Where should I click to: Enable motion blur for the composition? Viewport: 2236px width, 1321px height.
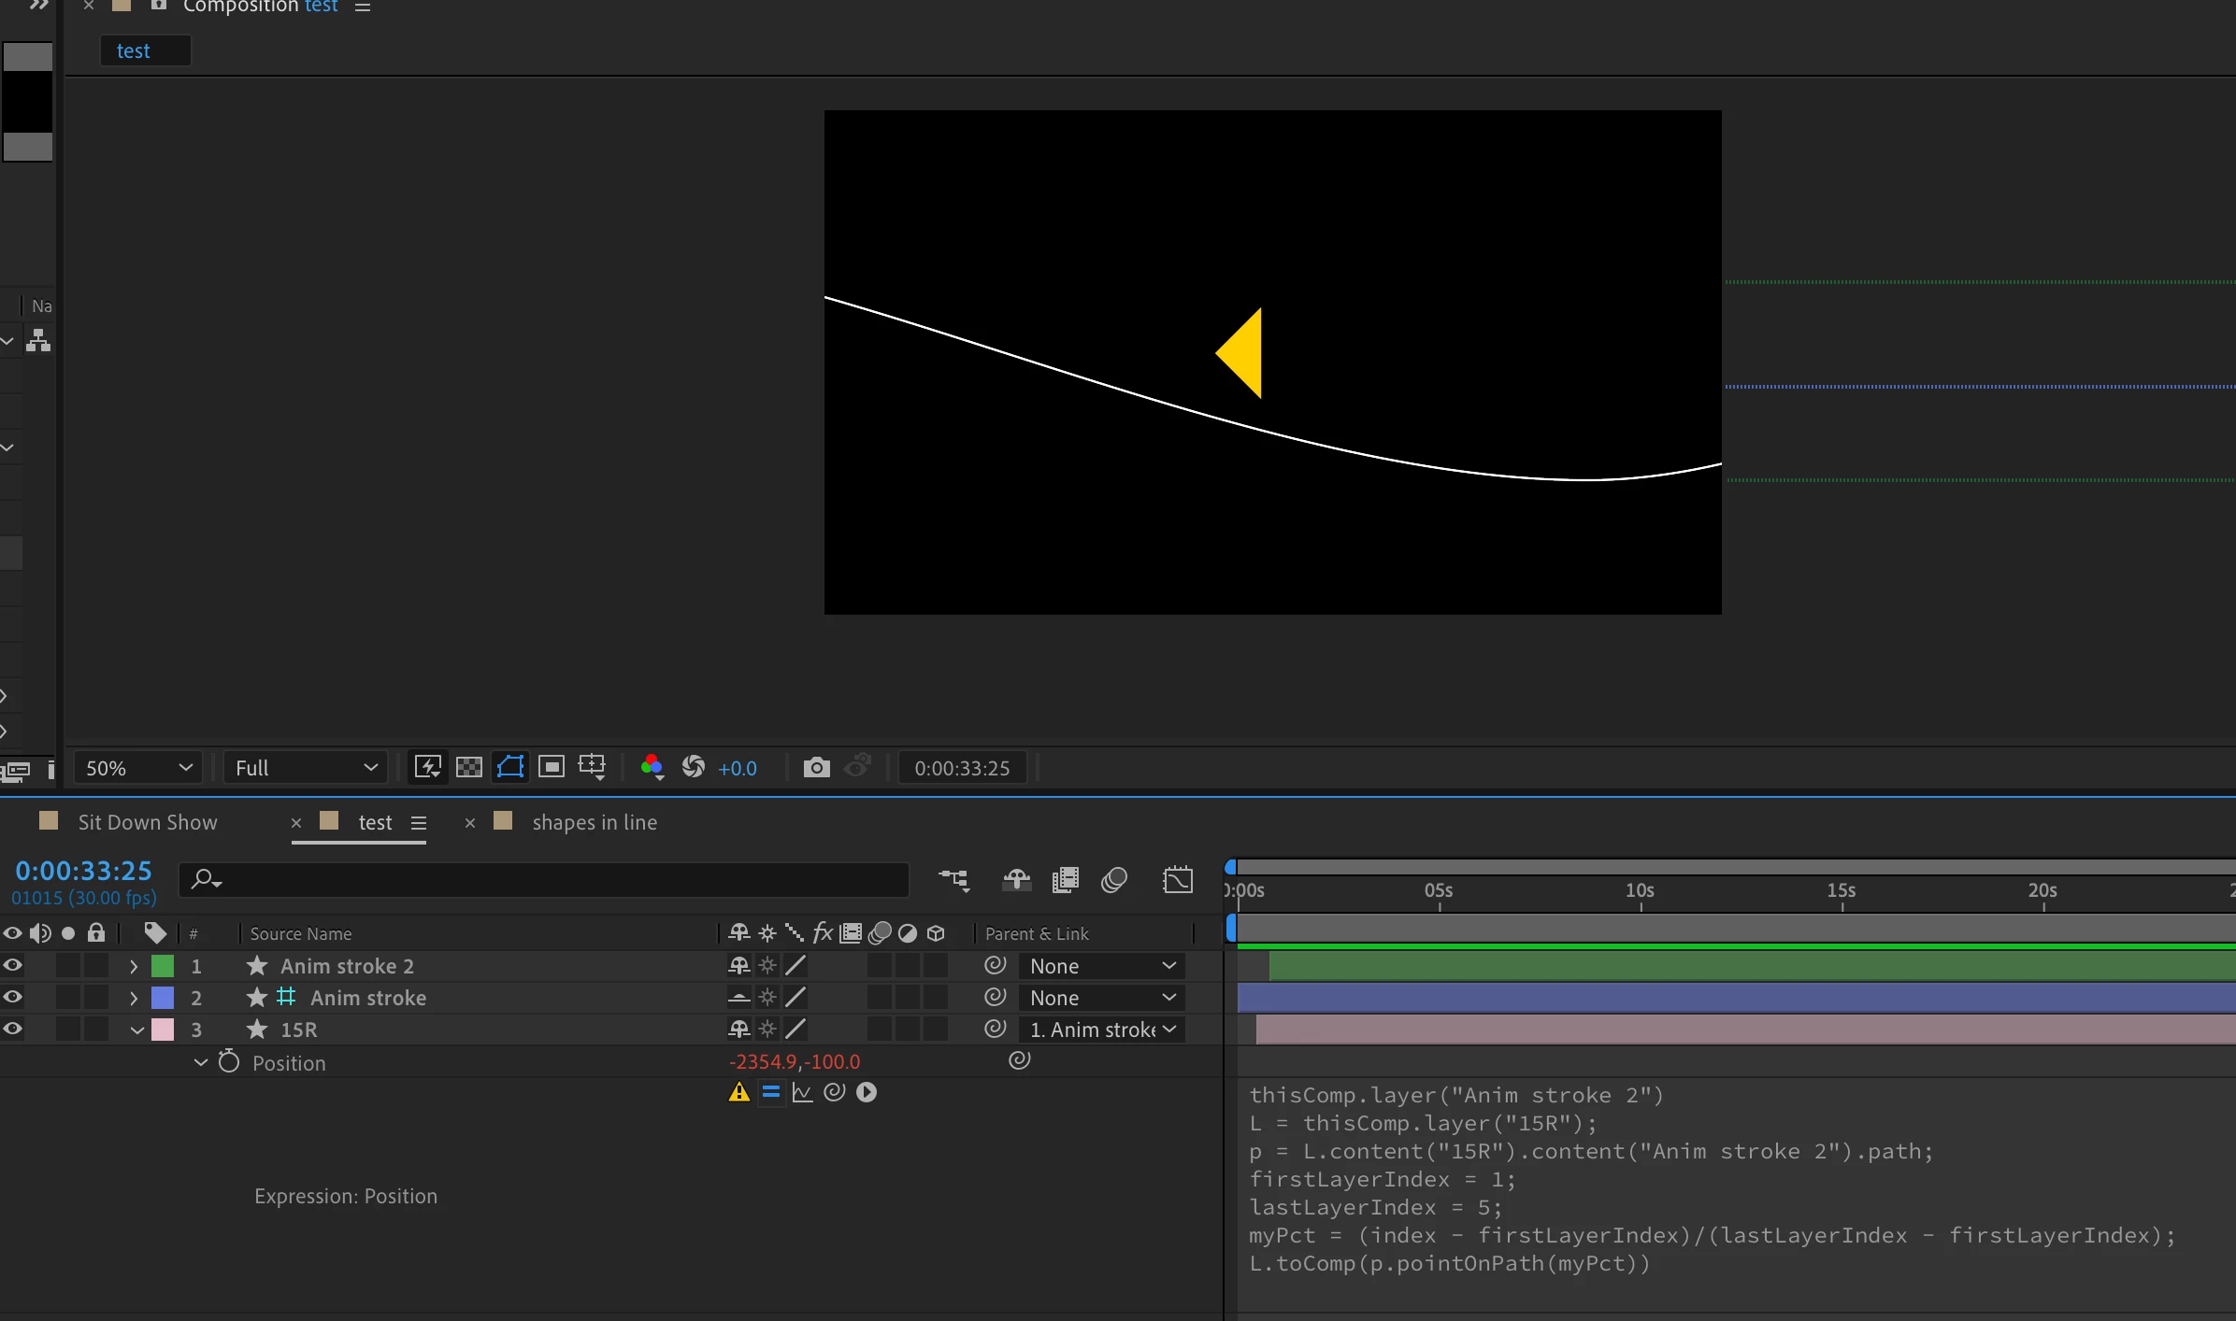point(1113,879)
